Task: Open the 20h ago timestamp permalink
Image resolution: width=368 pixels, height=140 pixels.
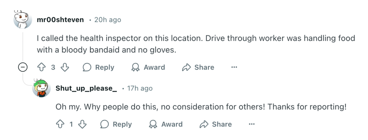Action: tap(108, 20)
